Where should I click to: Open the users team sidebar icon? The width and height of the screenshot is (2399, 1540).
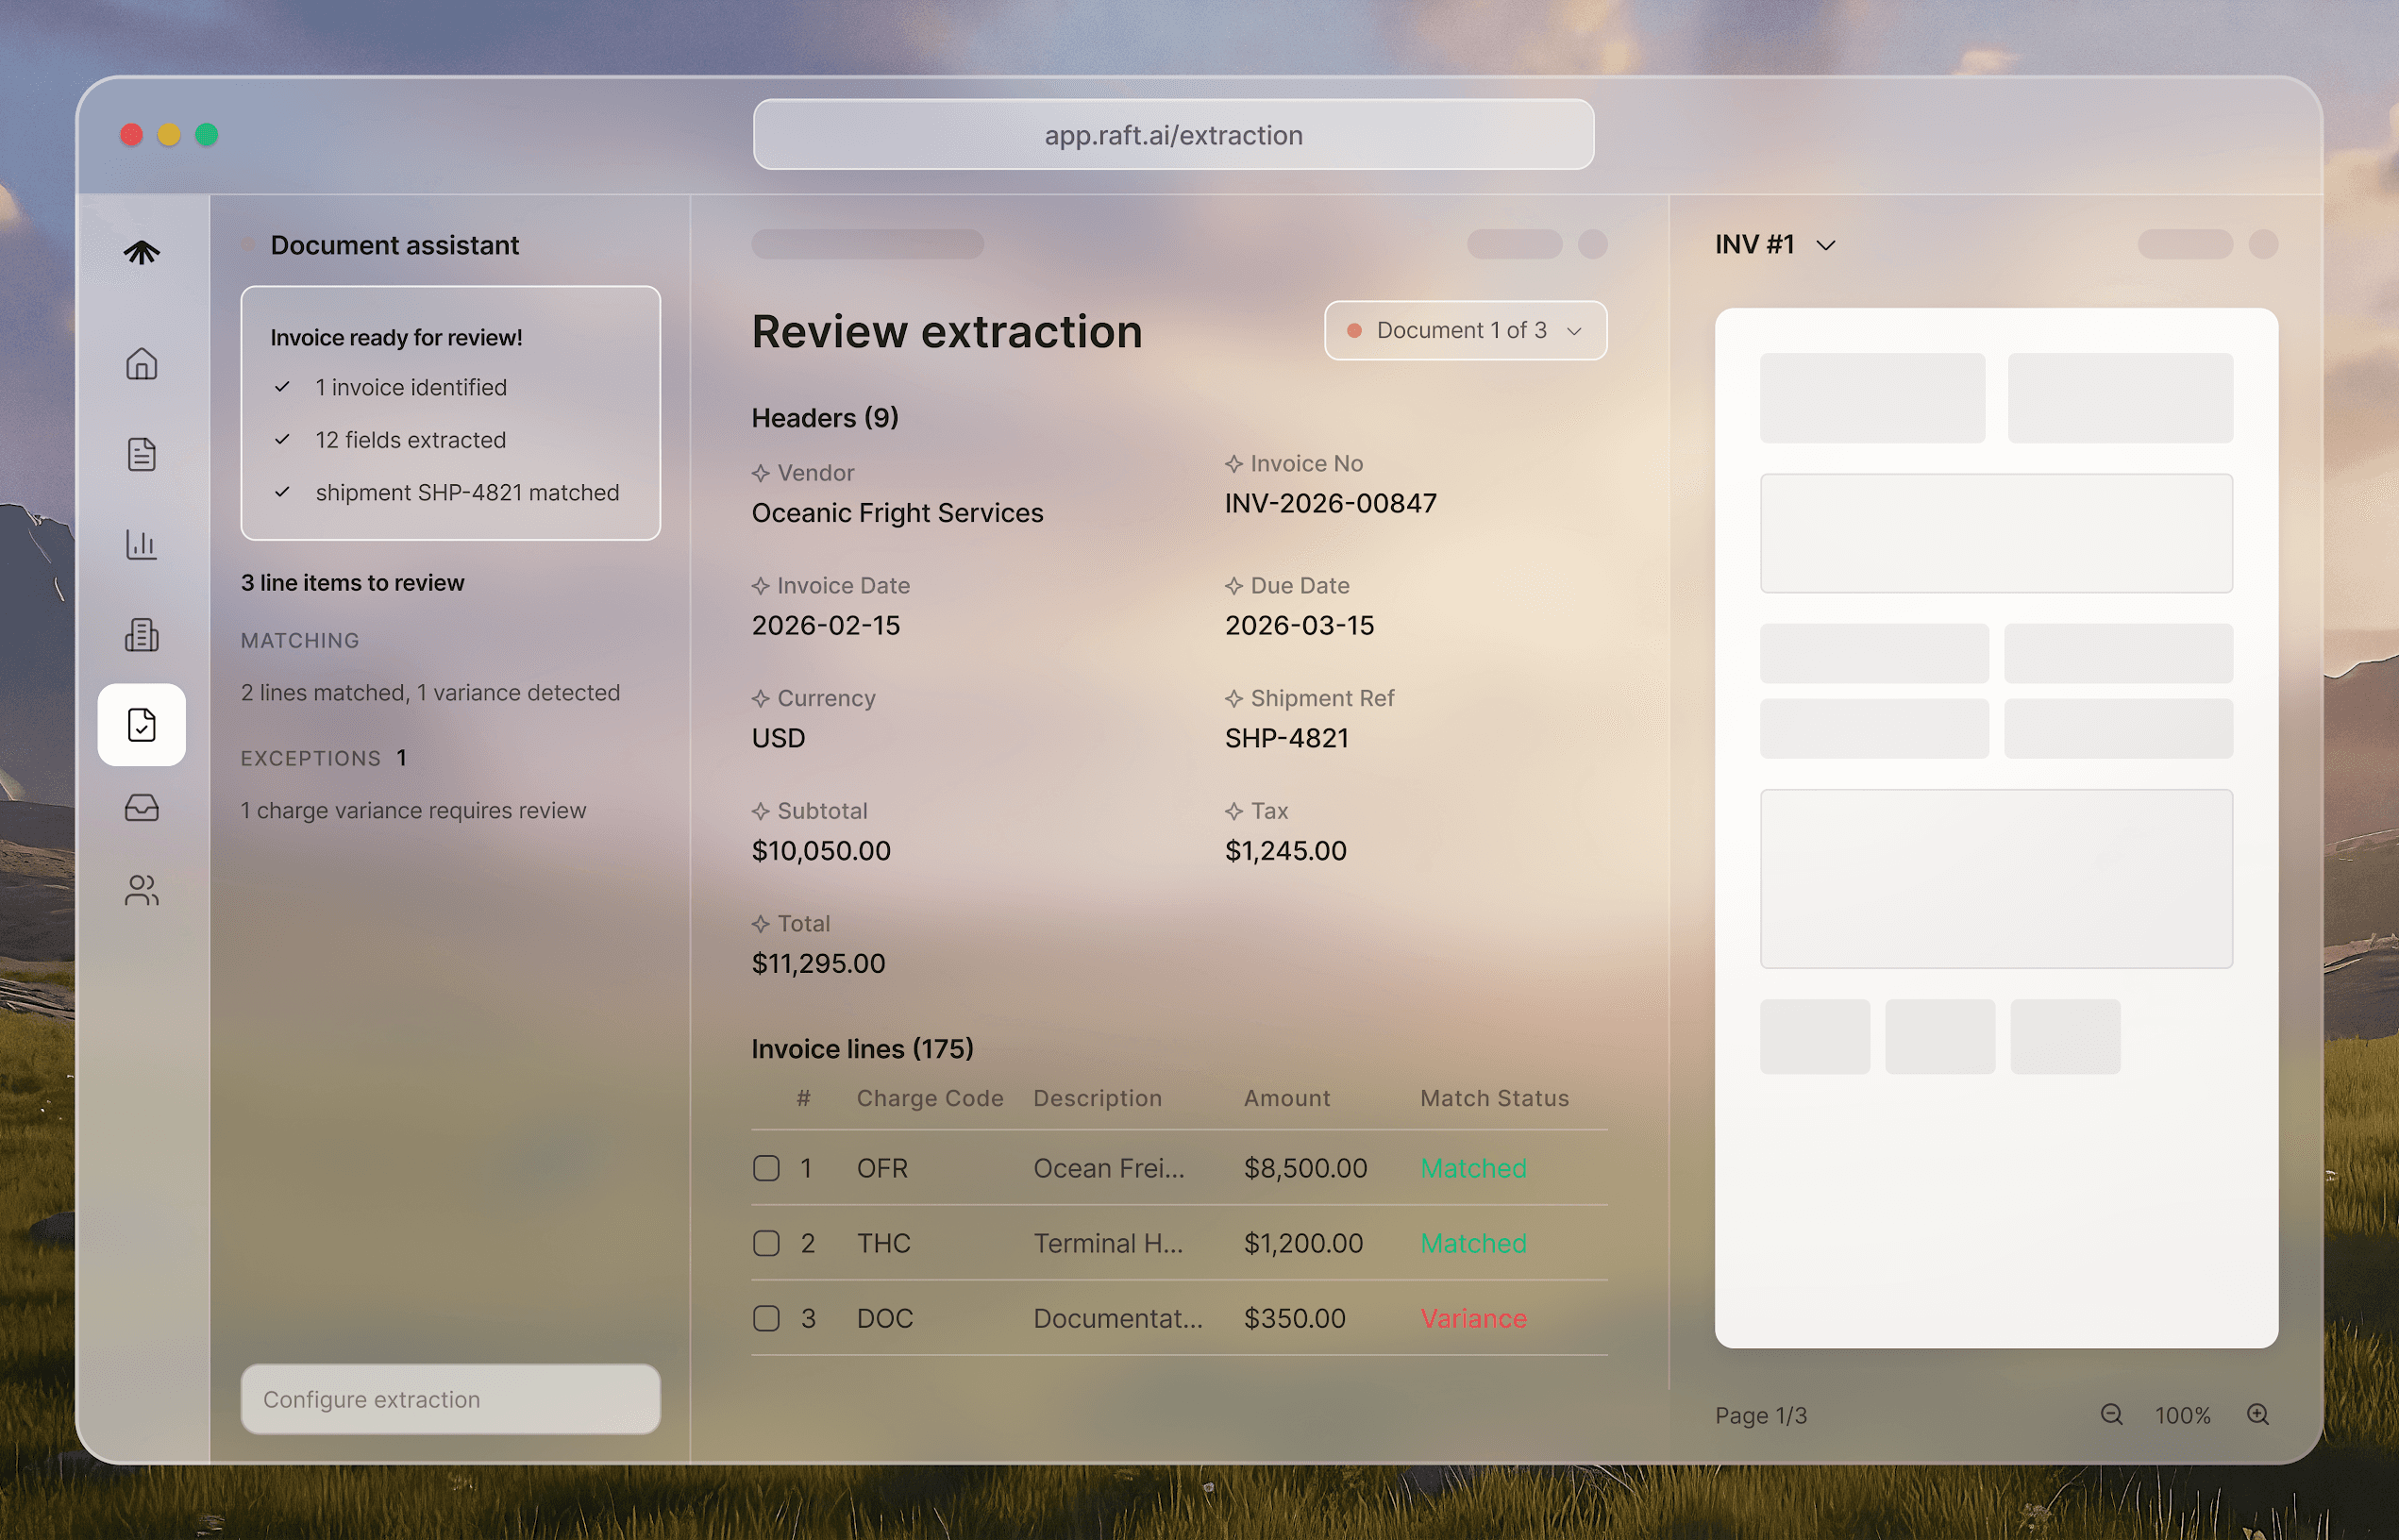pos(141,890)
